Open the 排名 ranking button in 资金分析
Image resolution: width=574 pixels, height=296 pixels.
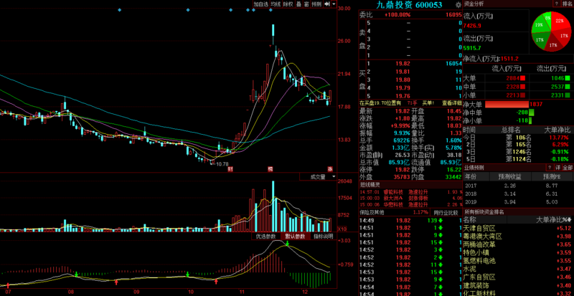point(566,4)
